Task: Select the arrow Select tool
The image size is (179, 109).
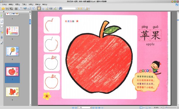Action: coord(43,8)
